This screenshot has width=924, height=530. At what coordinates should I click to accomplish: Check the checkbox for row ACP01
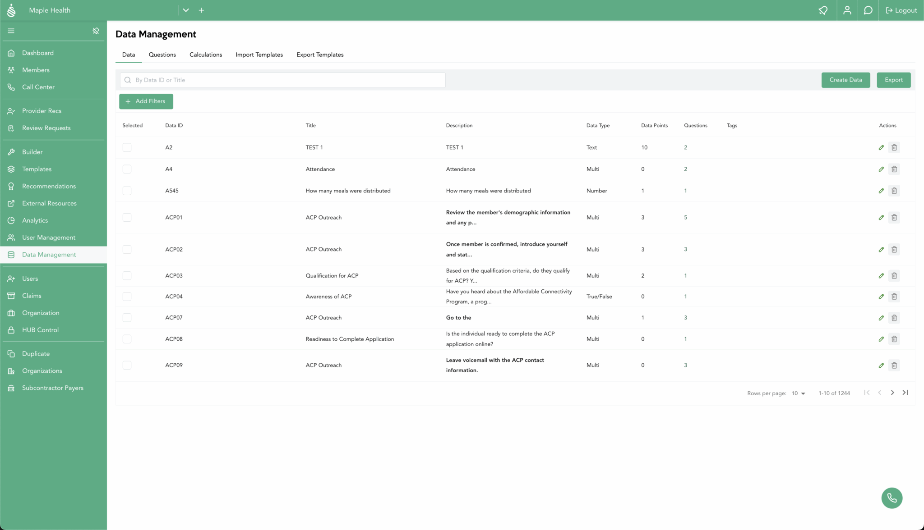127,217
